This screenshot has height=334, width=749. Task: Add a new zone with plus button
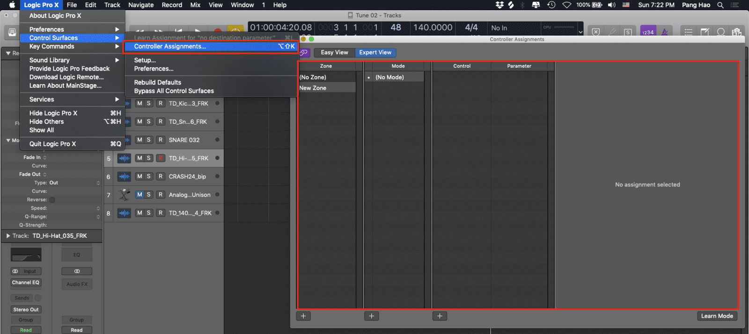coord(303,316)
